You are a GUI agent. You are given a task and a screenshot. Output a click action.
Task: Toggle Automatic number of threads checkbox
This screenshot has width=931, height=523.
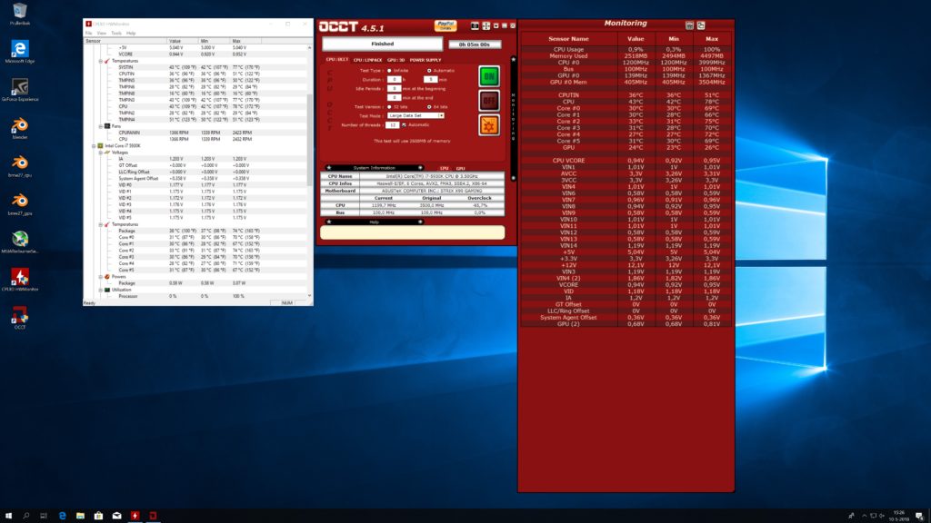(x=404, y=125)
